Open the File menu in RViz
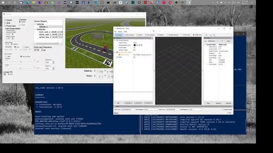273x153 pixels. 115,31
